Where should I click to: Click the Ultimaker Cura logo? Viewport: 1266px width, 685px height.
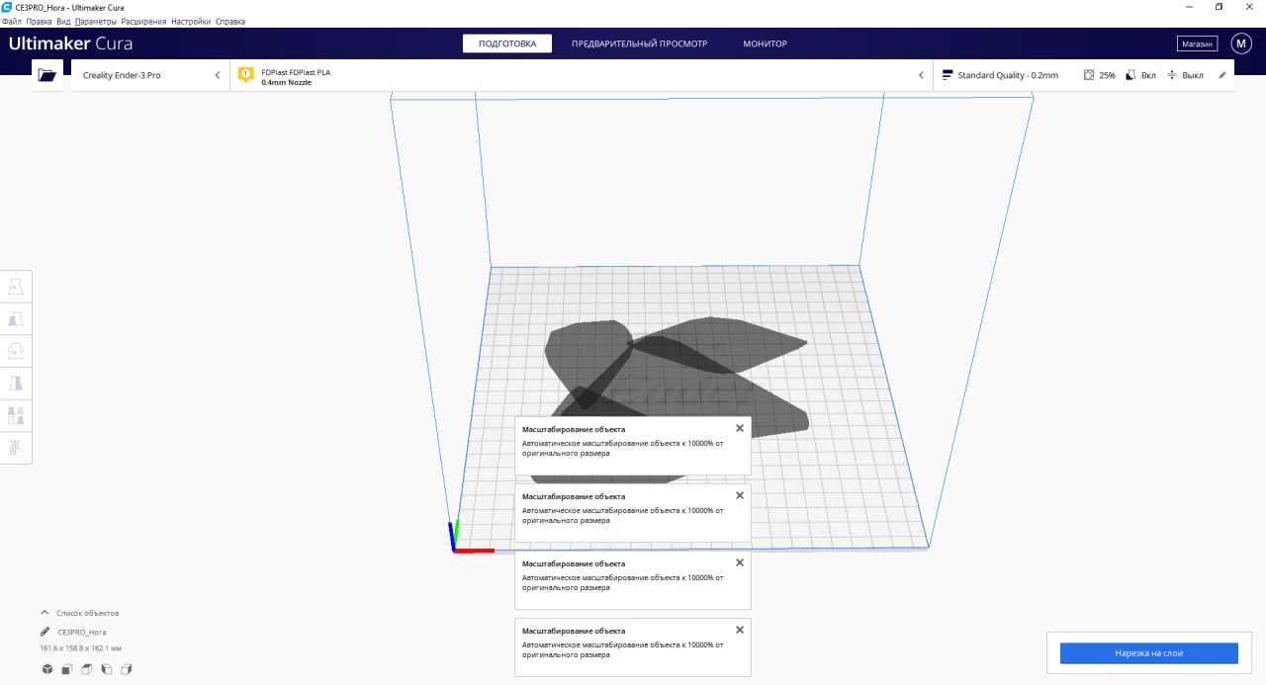(x=70, y=43)
